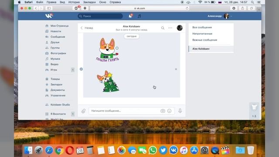
Task: Open the Safari share button
Action: [242, 8]
